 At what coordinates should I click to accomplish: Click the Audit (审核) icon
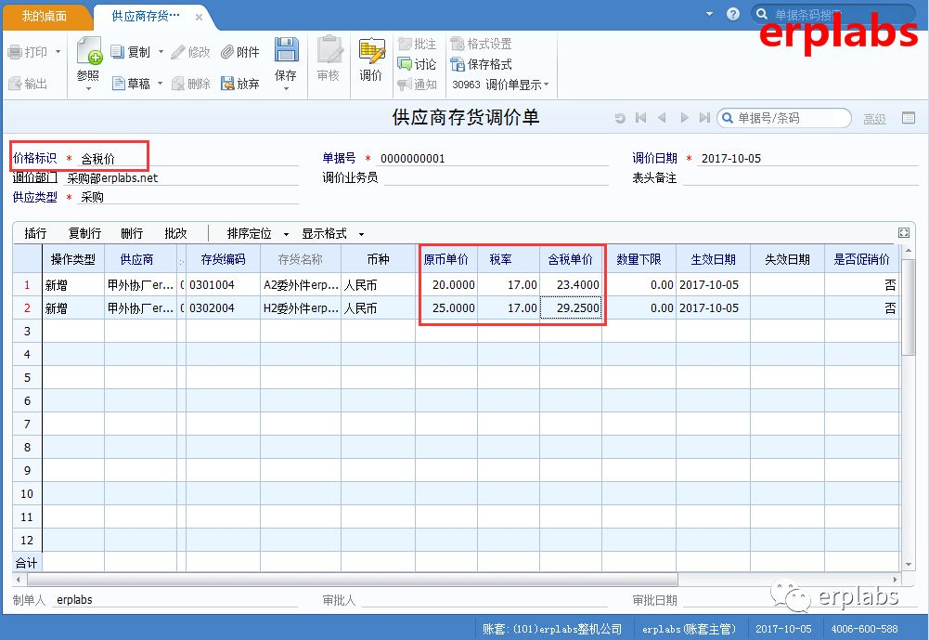click(329, 50)
